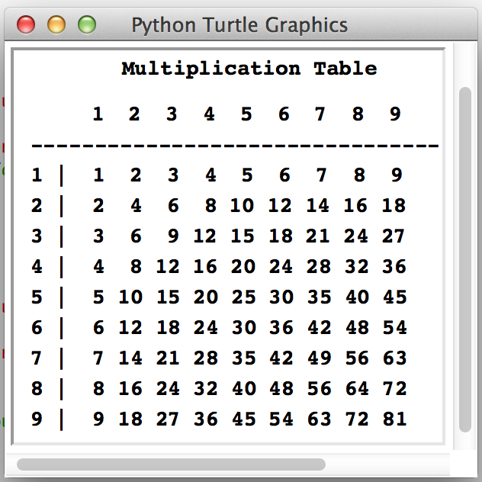Close the Python Turtle Graphics window
482x482 pixels.
26,24
